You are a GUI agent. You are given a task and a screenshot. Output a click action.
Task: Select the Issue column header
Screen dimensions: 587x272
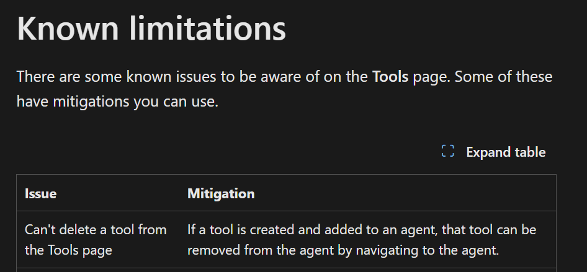(41, 193)
